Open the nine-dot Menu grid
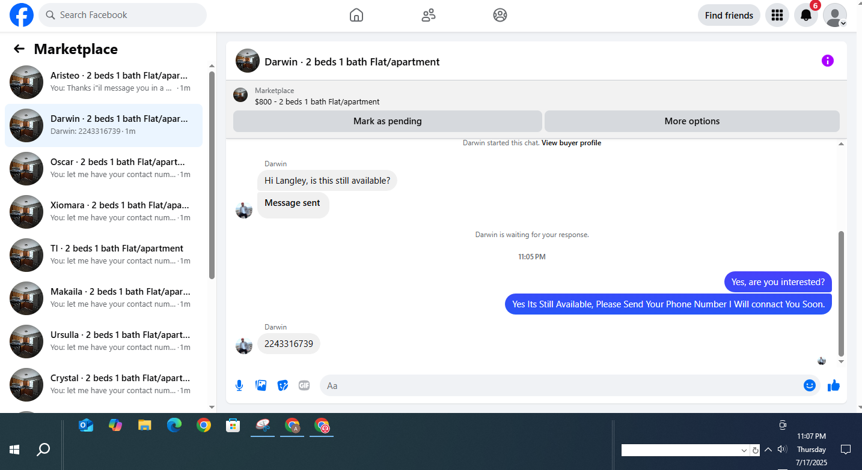Viewport: 862px width, 470px height. pos(777,15)
